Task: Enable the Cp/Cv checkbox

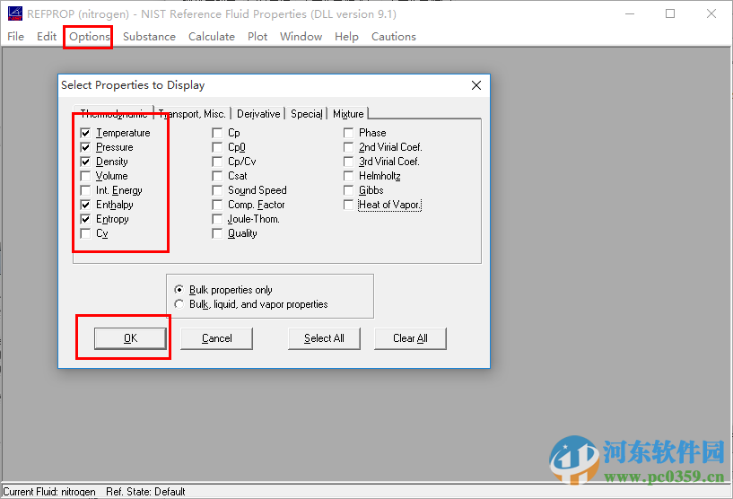Action: [x=217, y=162]
